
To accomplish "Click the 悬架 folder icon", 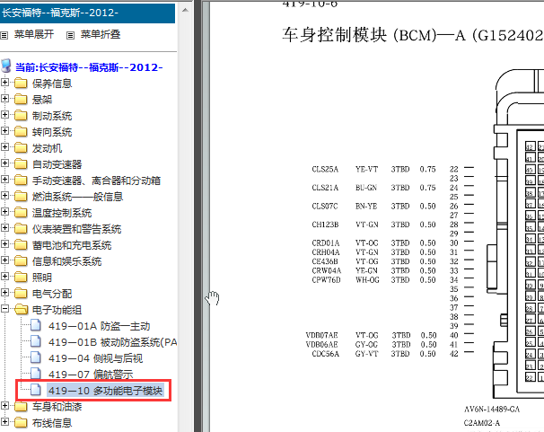I will point(21,99).
